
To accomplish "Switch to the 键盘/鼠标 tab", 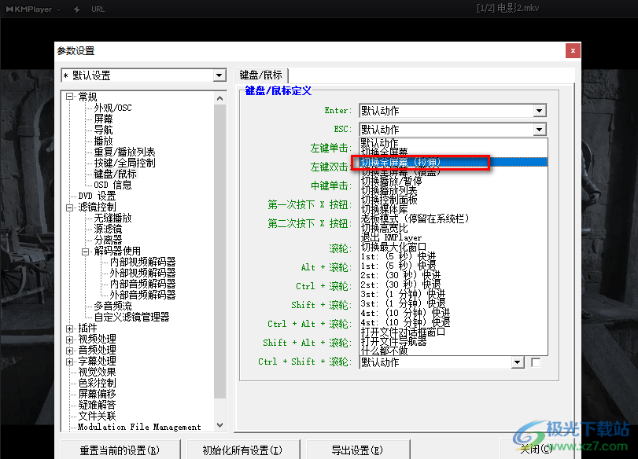I will pyautogui.click(x=261, y=75).
